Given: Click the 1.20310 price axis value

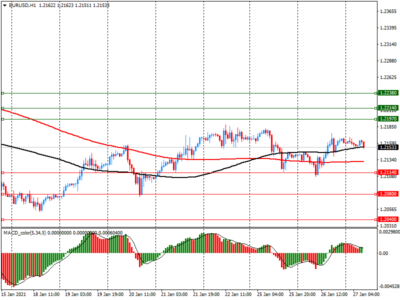Looking at the screenshot, I should [x=388, y=226].
